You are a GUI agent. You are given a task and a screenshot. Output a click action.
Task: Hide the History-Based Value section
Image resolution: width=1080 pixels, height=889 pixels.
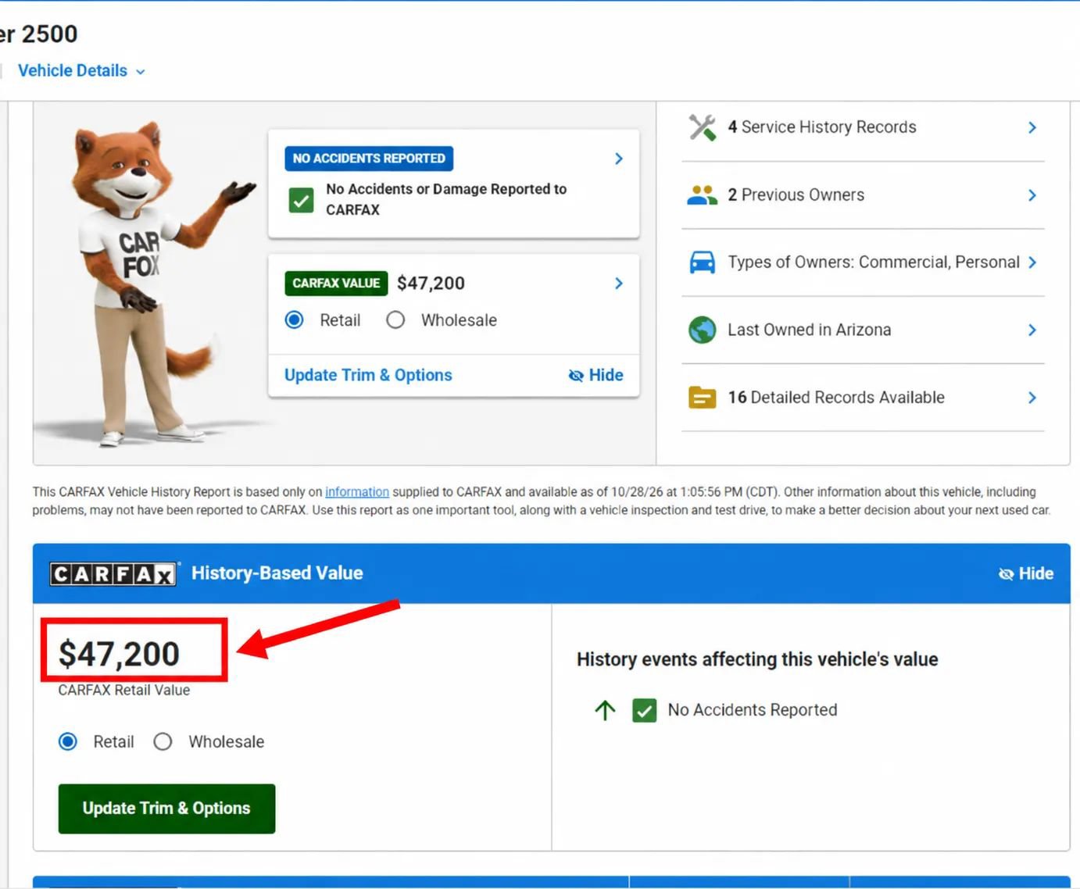pos(1026,573)
